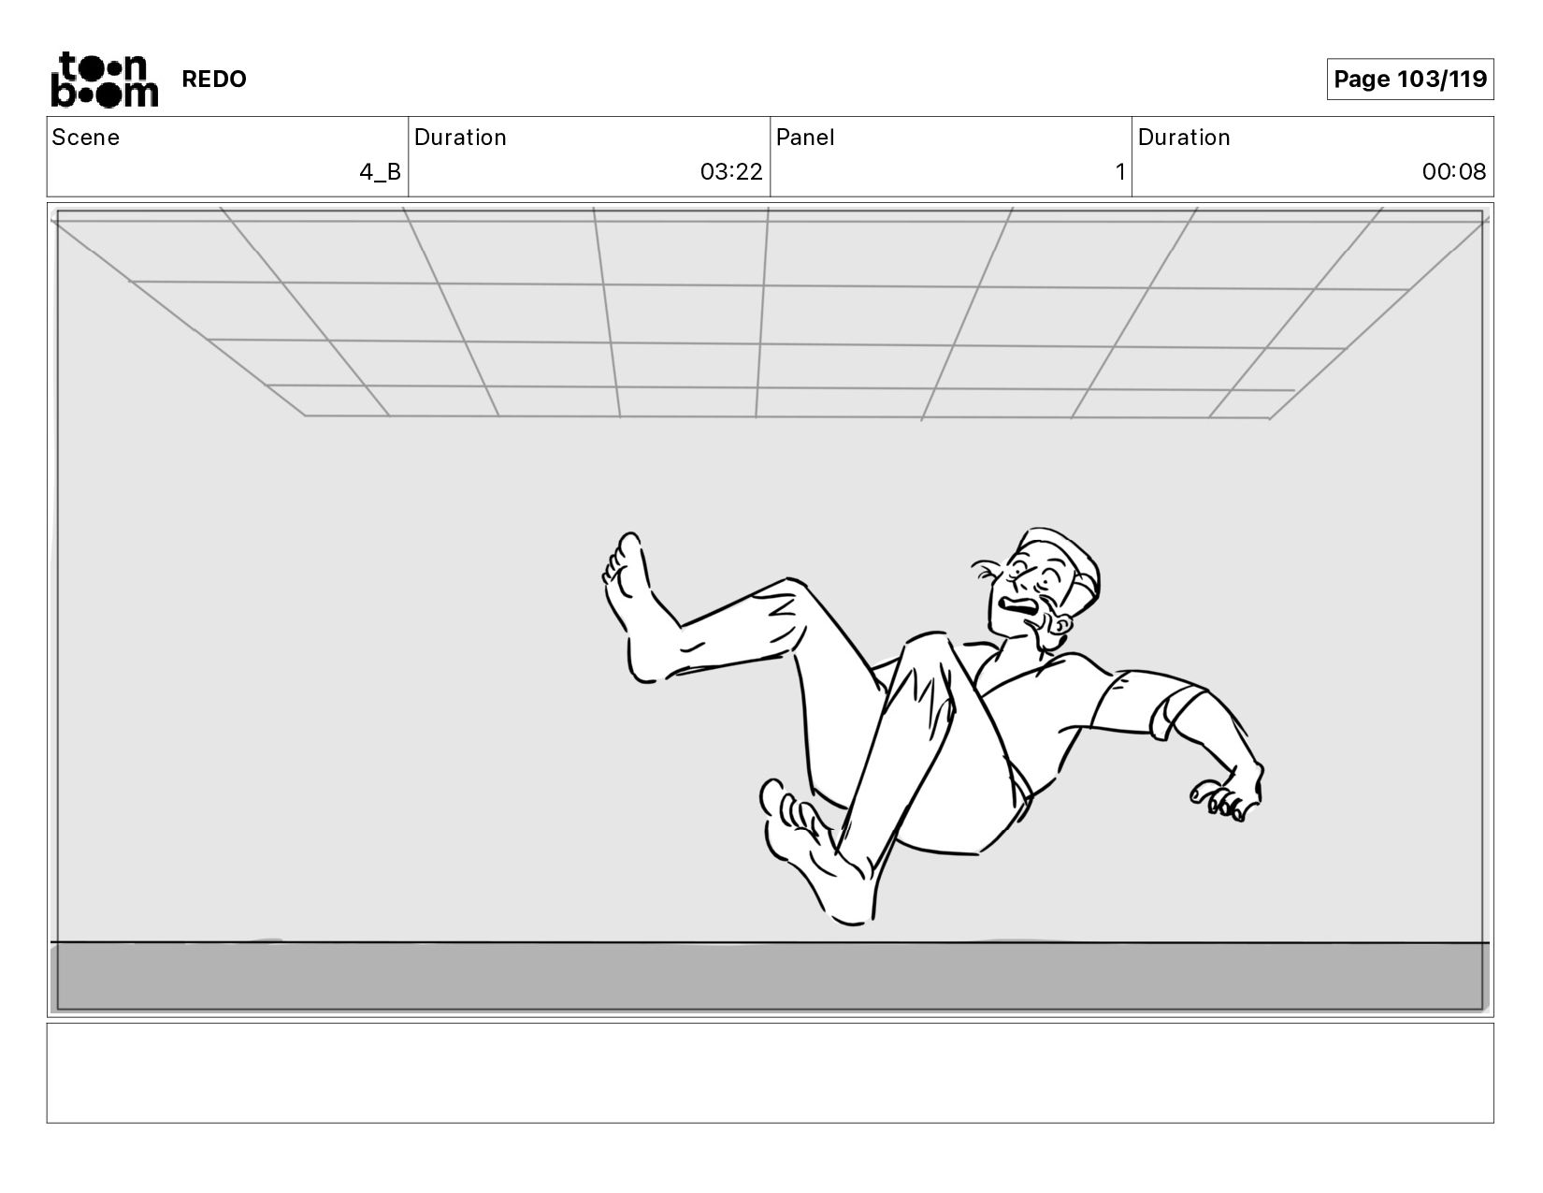Click panel number value 1
This screenshot has height=1193, width=1543.
(1119, 172)
